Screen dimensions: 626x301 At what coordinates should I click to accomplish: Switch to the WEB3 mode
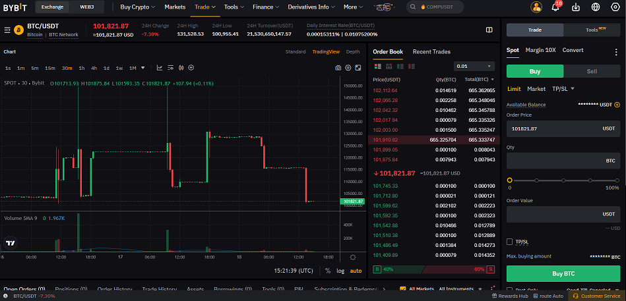click(x=87, y=7)
